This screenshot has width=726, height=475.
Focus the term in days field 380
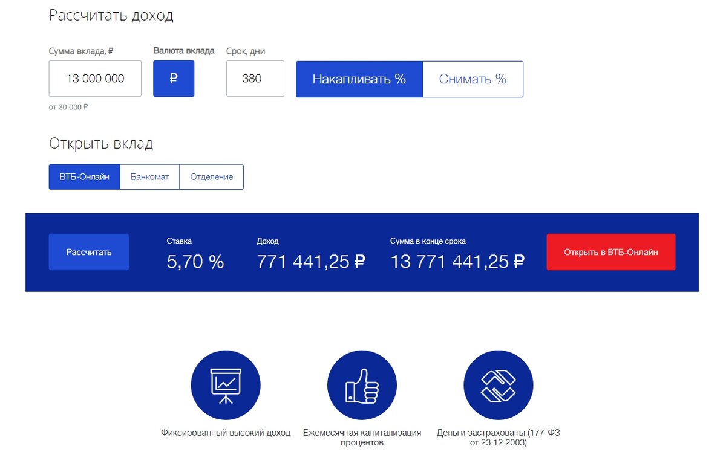click(x=255, y=79)
